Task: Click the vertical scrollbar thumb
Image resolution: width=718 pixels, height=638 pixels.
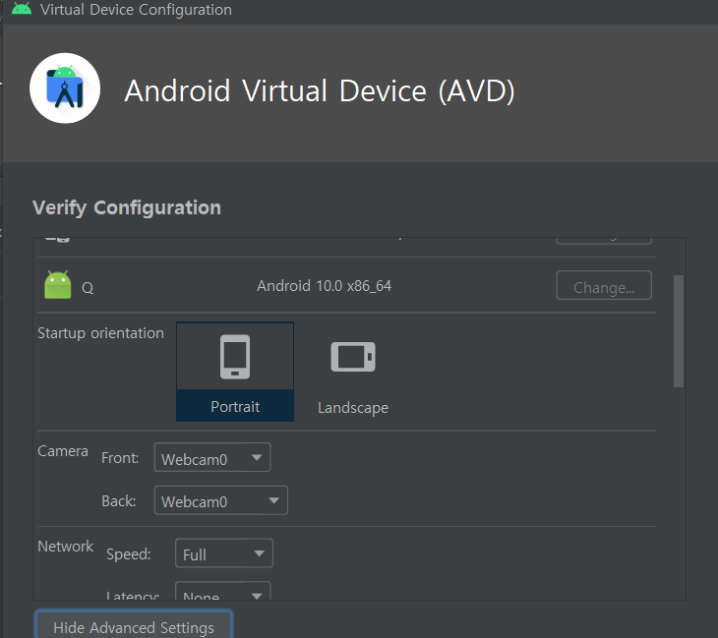Action: coord(679,331)
